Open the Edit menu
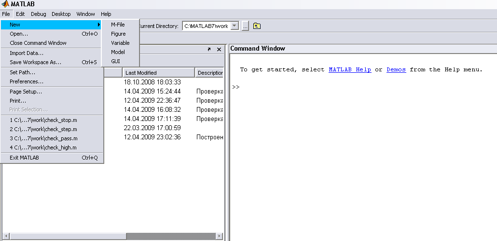 (x=20, y=14)
